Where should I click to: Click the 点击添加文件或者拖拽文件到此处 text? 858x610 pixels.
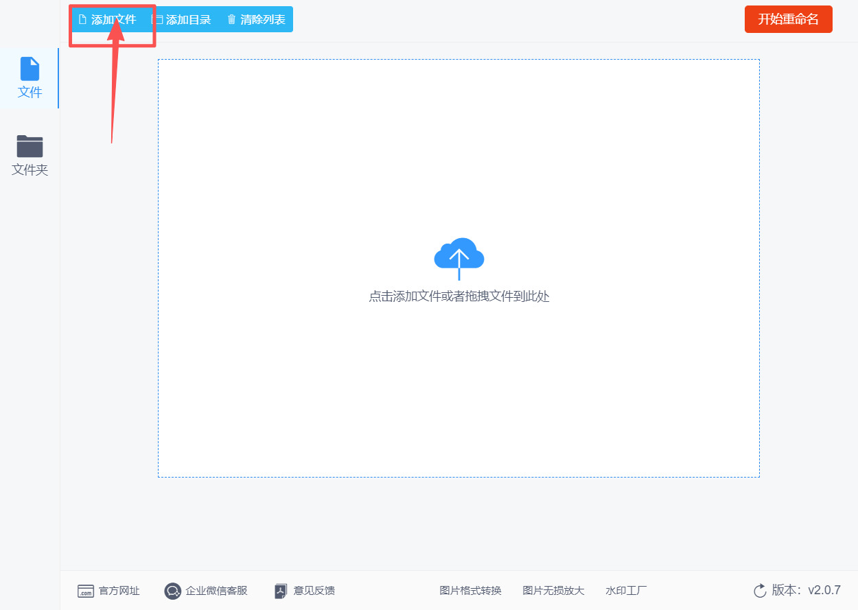pyautogui.click(x=459, y=296)
